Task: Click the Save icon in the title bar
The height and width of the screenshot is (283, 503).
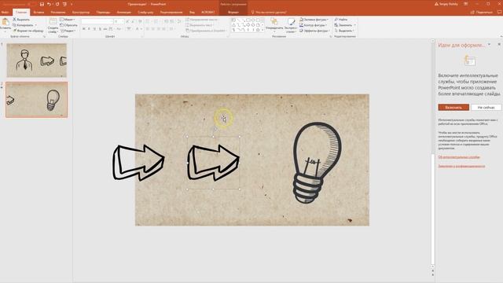Action: 42,4
